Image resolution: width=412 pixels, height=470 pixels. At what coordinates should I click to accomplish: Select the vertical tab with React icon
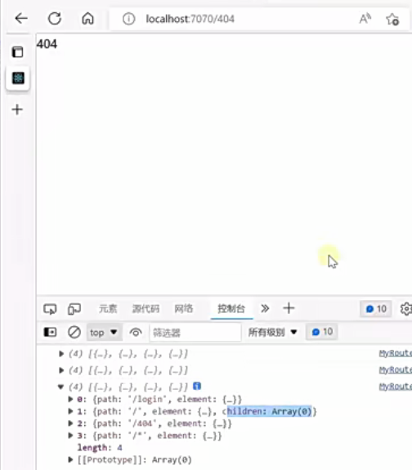tap(18, 78)
